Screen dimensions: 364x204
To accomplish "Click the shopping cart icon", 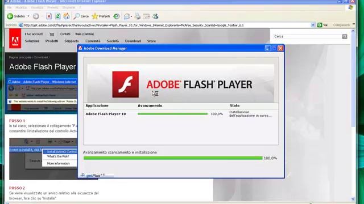I will coord(52,34).
